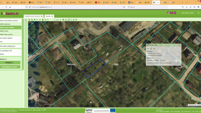The height and width of the screenshot is (113, 201).
Task: Clear measurements with the X icon
Action: coord(154,49)
